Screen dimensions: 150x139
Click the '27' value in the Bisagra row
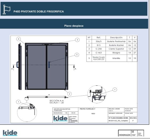[135, 53]
